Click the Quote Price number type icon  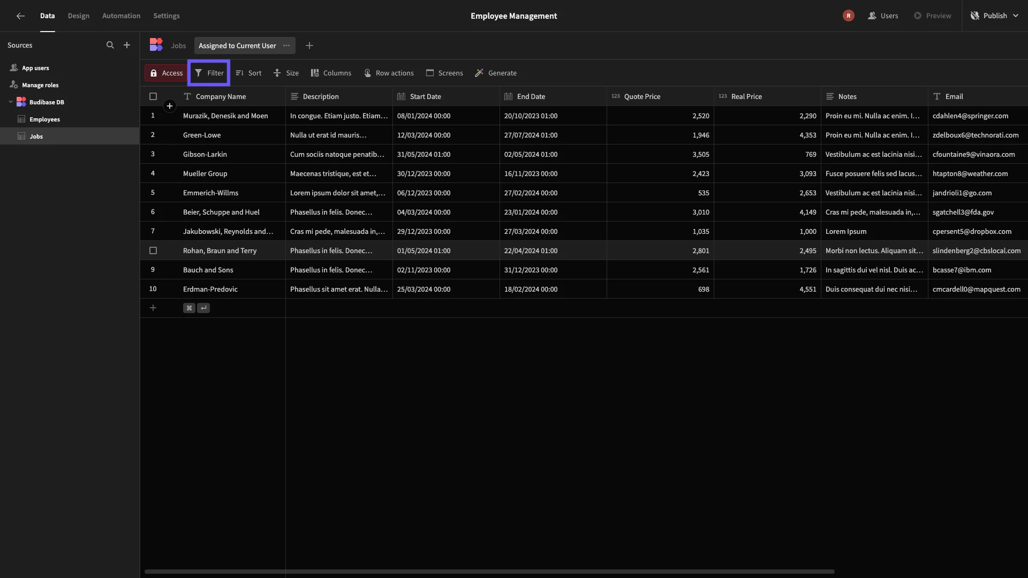[616, 96]
